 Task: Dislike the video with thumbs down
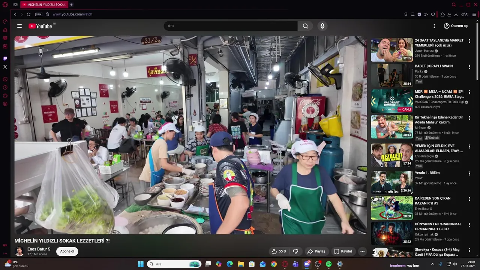pos(295,251)
